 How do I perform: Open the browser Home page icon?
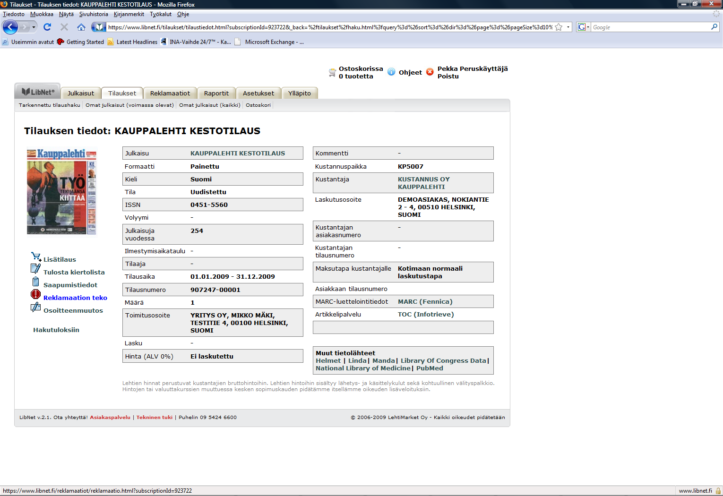[x=81, y=27]
